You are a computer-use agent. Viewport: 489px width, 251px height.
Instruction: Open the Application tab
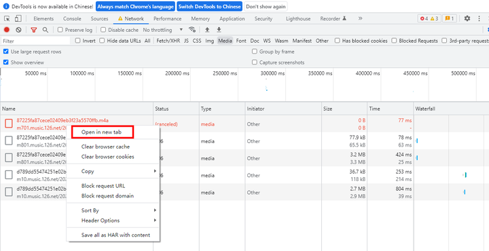click(x=232, y=19)
